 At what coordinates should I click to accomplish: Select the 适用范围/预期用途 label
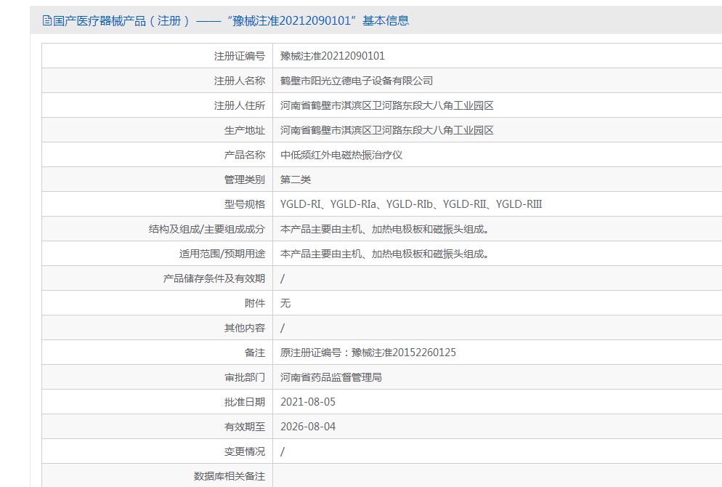[222, 254]
